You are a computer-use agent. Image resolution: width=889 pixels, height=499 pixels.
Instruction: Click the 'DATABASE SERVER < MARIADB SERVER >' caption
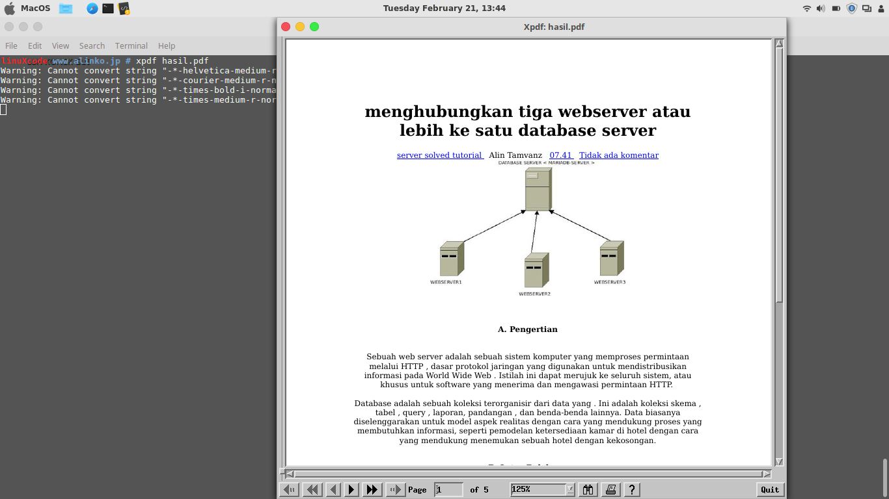(x=546, y=163)
